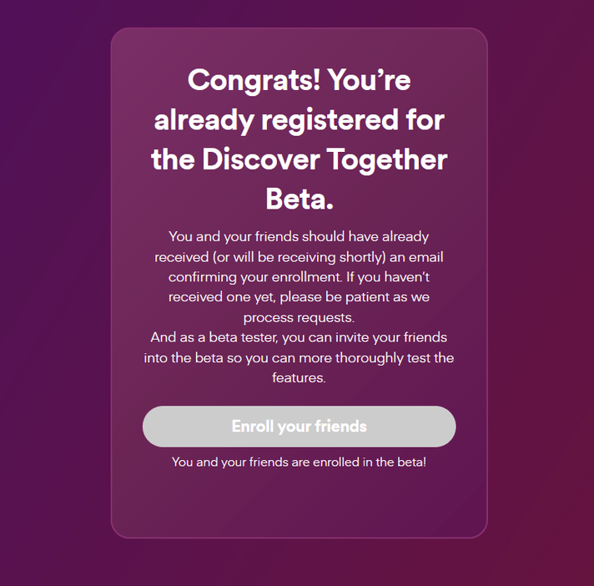Click the word "Beta." ending the heading
The width and height of the screenshot is (594, 586).
pos(299,199)
